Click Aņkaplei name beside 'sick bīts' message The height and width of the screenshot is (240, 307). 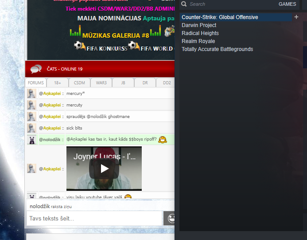coord(52,128)
